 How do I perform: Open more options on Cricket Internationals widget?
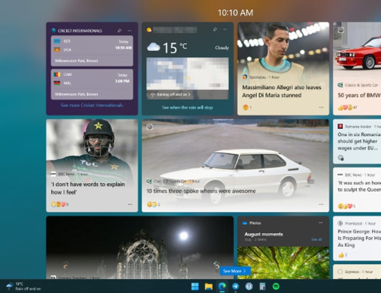pyautogui.click(x=130, y=31)
